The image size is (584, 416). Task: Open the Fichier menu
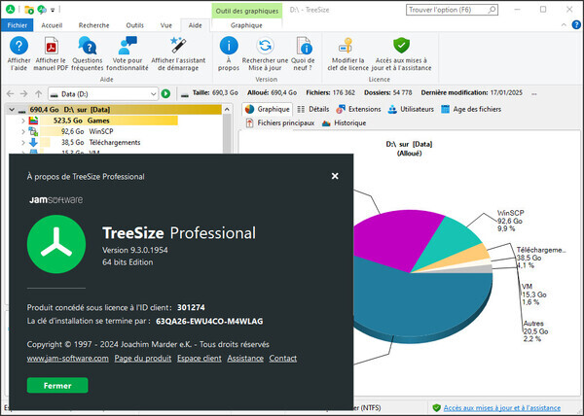click(18, 25)
